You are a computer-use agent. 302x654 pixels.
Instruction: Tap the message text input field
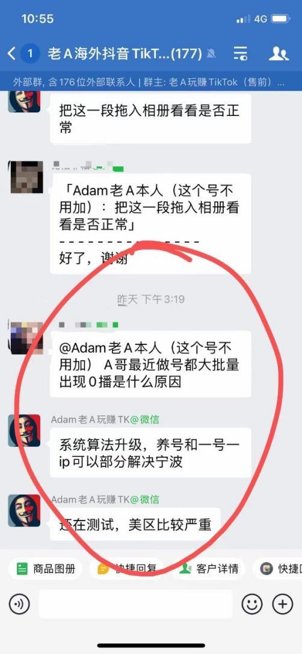pyautogui.click(x=136, y=604)
